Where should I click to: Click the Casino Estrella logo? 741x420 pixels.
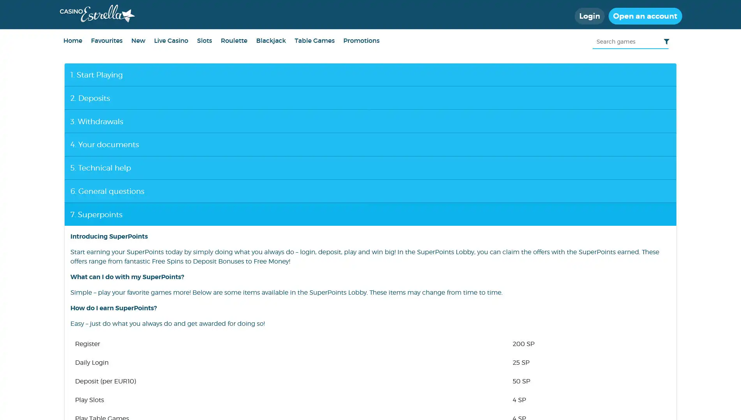(x=97, y=14)
